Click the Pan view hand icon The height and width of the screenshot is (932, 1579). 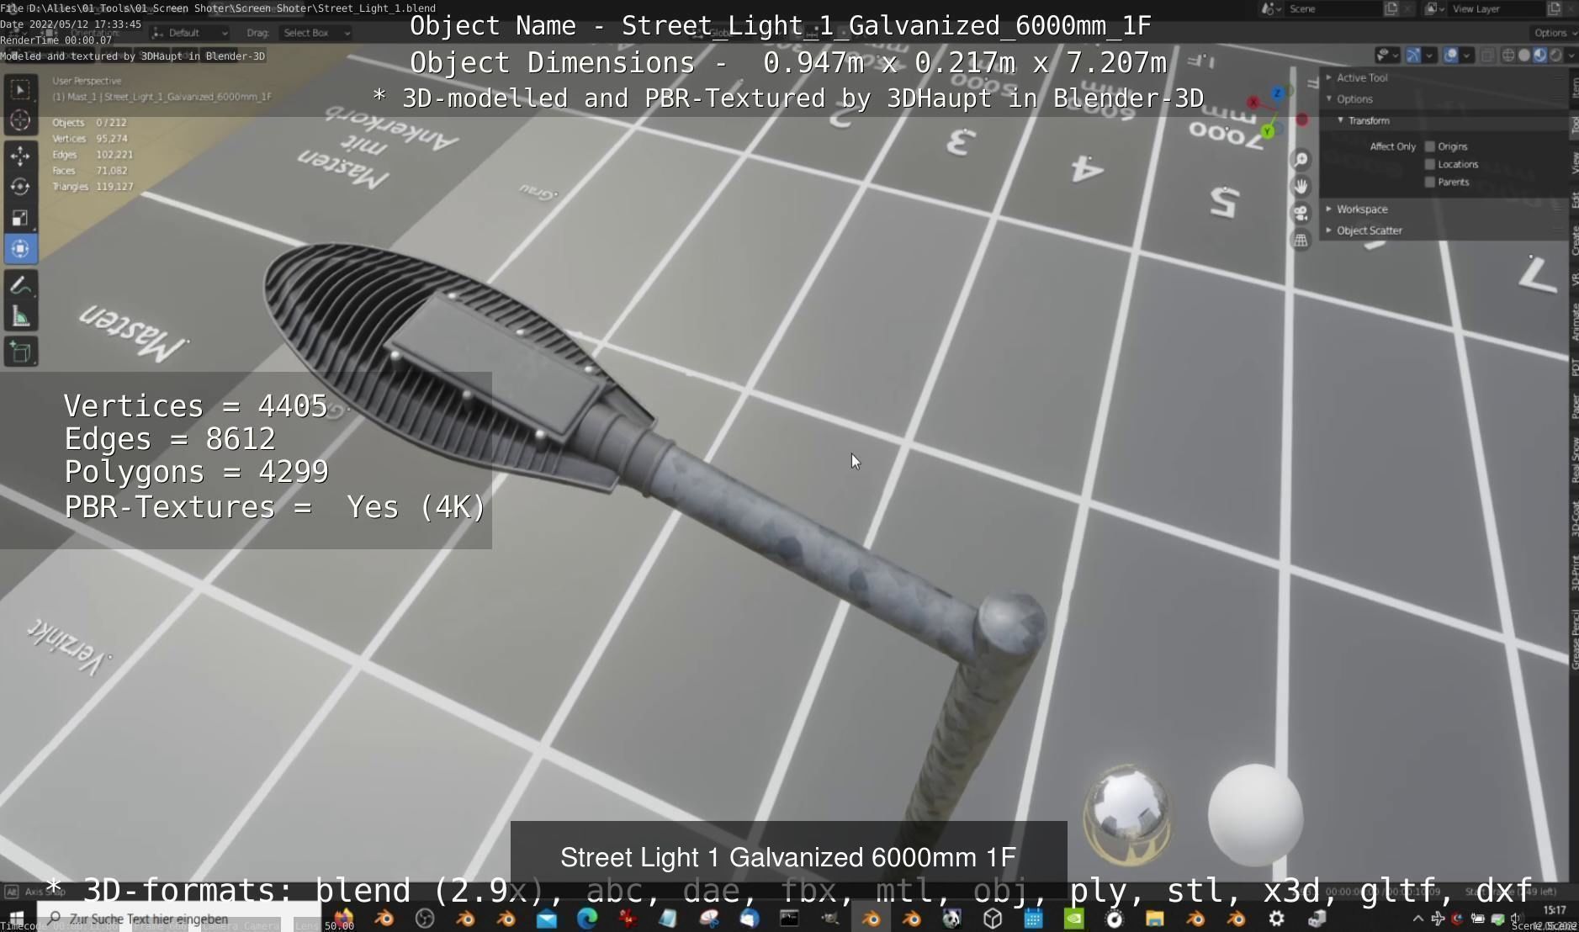[1301, 186]
